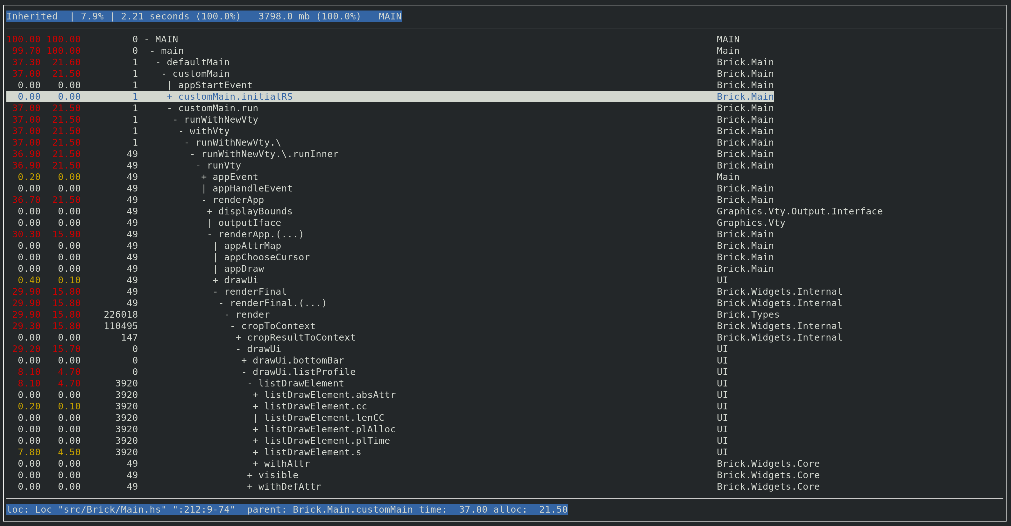The height and width of the screenshot is (526, 1011).
Task: Select the runVty row
Action: tap(224, 166)
